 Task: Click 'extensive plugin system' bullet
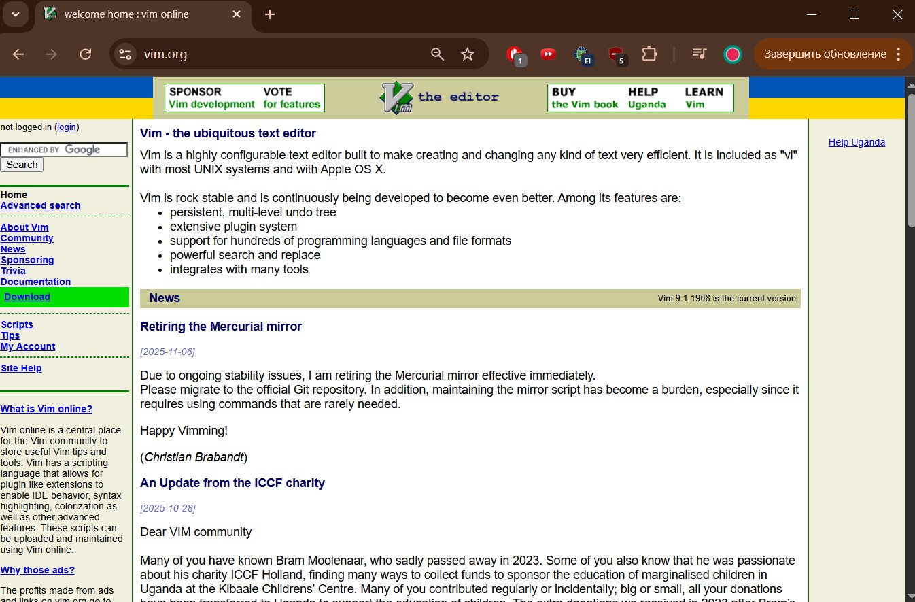(233, 227)
